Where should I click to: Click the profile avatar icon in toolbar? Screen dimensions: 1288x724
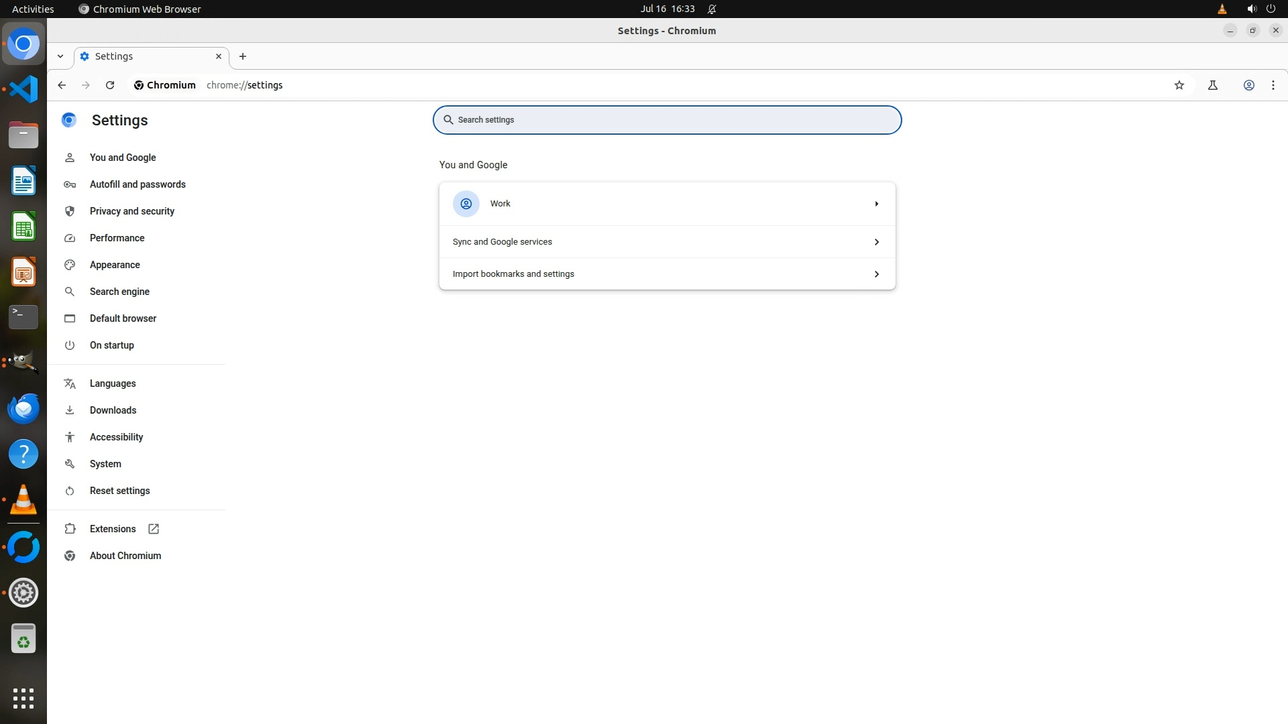(x=1249, y=85)
